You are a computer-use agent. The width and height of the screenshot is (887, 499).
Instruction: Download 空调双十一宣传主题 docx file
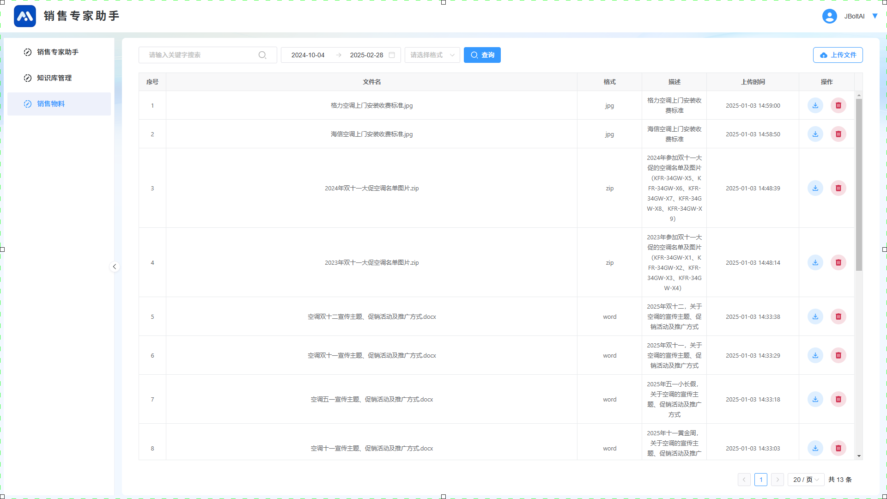pyautogui.click(x=815, y=355)
